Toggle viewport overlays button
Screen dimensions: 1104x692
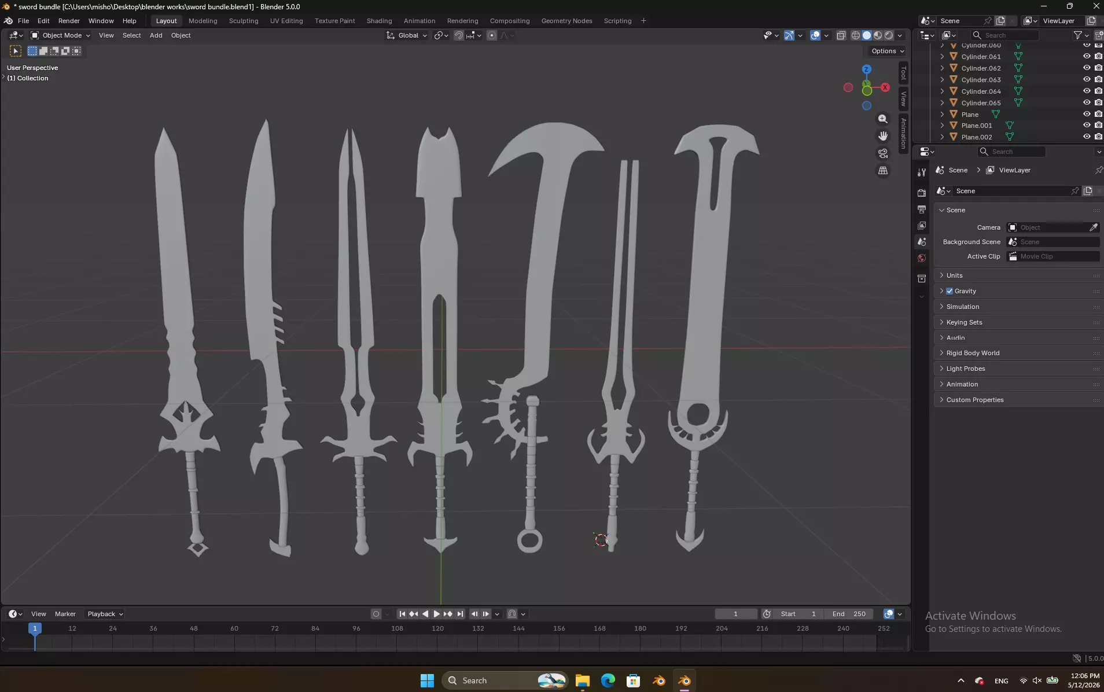815,35
